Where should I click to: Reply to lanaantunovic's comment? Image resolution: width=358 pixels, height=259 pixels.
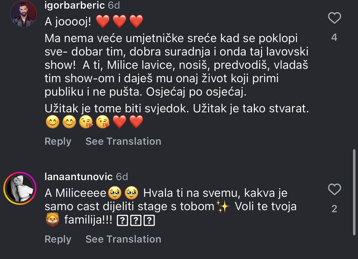pyautogui.click(x=58, y=239)
